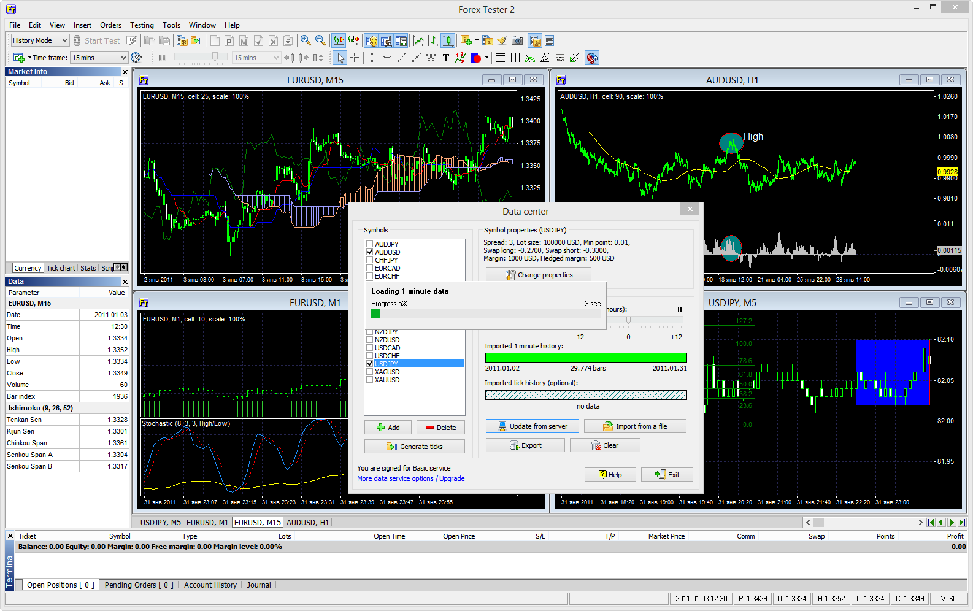Select XAGUSD in the Symbols list
The image size is (973, 611).
tap(387, 372)
